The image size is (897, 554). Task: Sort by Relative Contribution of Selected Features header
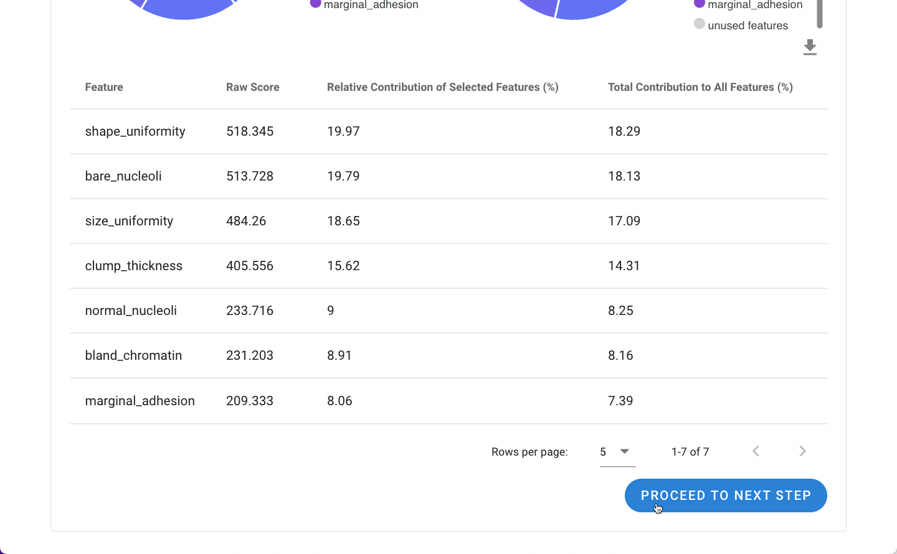point(442,87)
